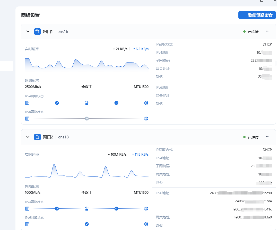Screen dimensions: 277x230
Task: Click the IPv6 address ending b41c
Action: (252, 209)
